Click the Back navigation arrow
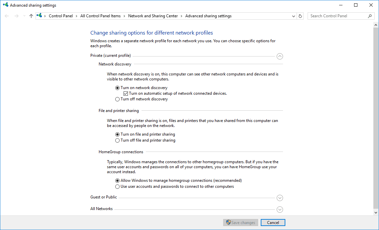 (7, 16)
